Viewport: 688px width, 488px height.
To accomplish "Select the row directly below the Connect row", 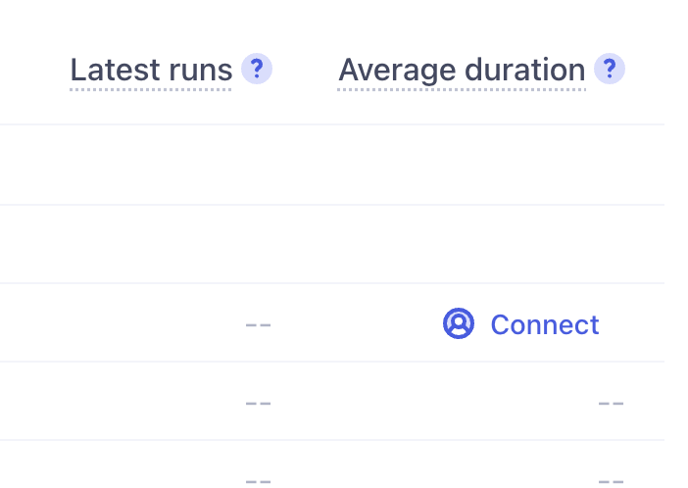I will [332, 401].
